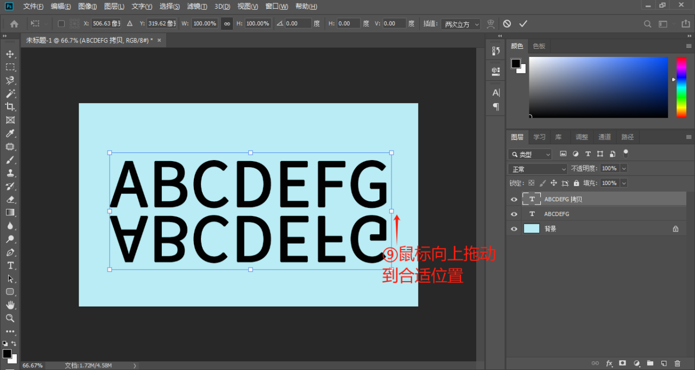Image resolution: width=695 pixels, height=370 pixels.
Task: Toggle width-height link in options bar
Action: tap(227, 24)
